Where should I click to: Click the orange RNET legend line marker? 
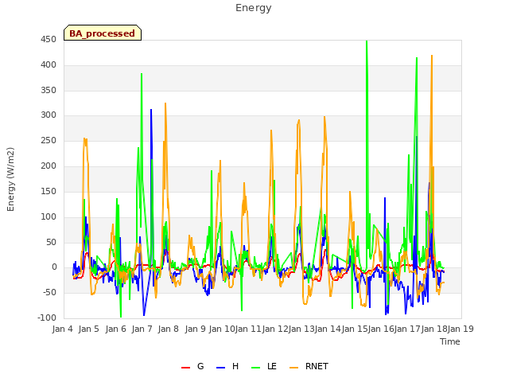(293, 368)
